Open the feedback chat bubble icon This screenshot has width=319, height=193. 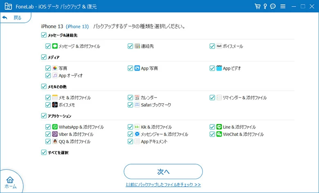click(x=273, y=6)
